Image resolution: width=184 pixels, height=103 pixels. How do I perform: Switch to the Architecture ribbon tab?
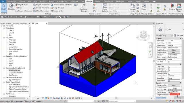click(x=12, y=1)
